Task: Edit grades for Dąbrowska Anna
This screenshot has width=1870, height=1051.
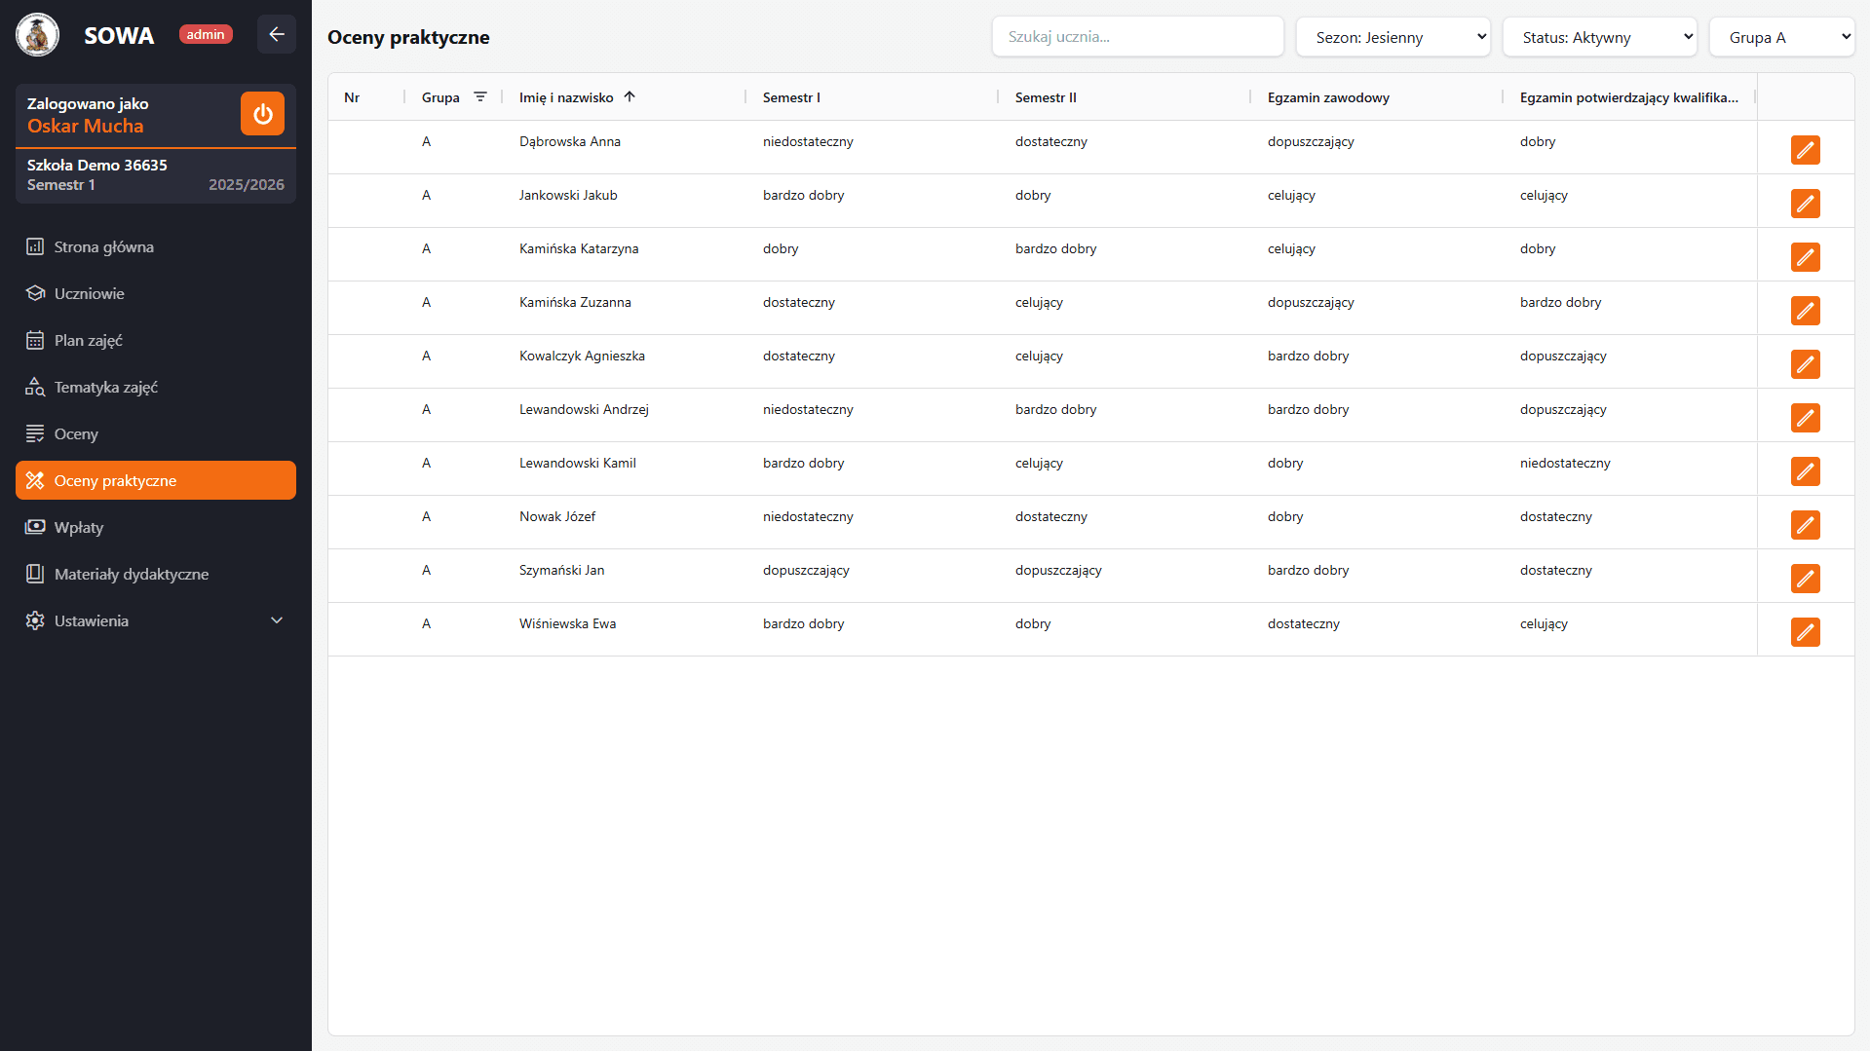Action: click(x=1805, y=150)
